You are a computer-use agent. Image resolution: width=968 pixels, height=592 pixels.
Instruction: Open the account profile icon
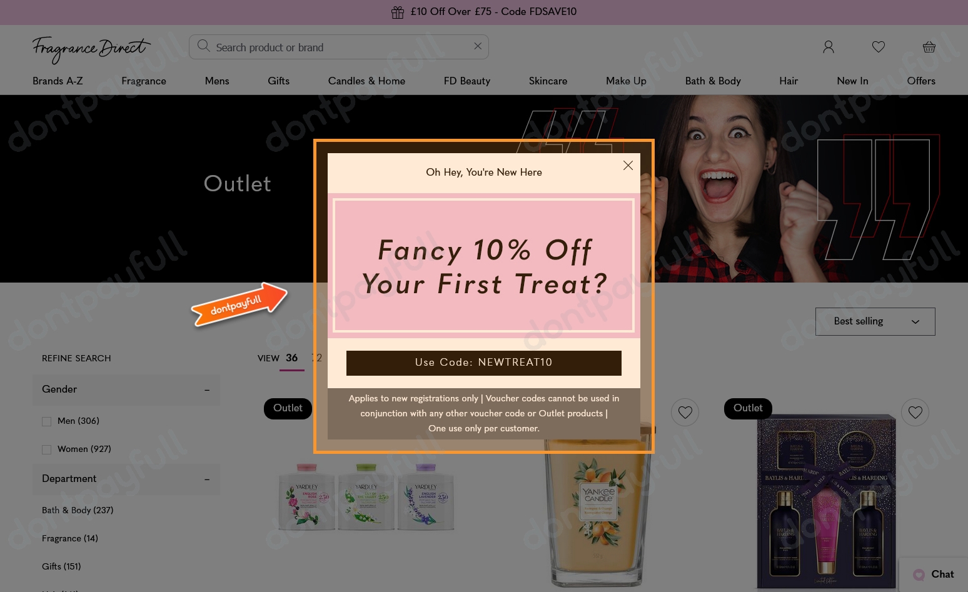click(829, 47)
